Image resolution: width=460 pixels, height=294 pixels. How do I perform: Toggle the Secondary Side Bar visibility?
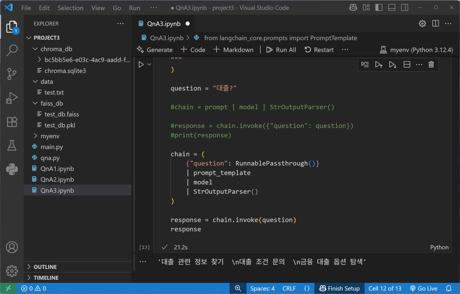(405, 7)
